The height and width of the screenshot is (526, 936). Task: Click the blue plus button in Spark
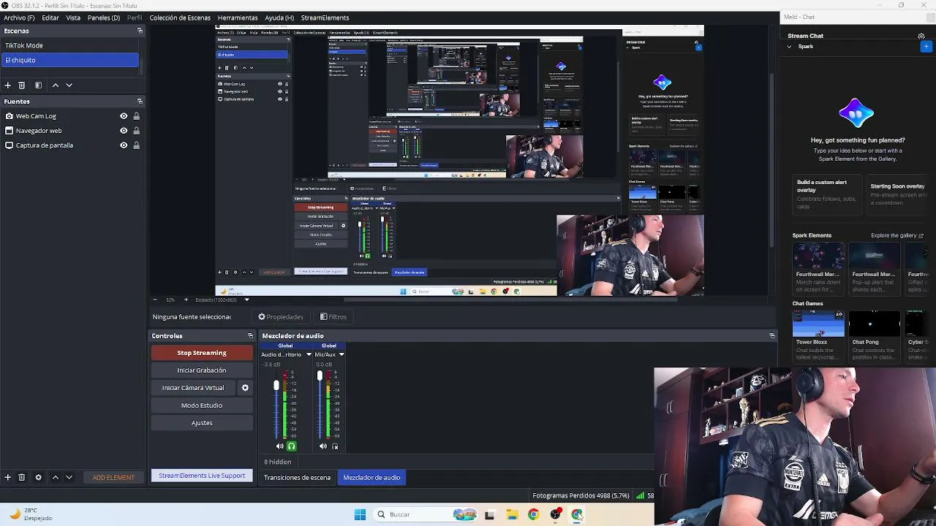pos(926,47)
